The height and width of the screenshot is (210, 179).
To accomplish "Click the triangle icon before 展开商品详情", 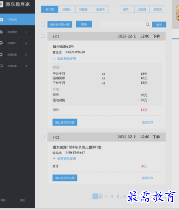I will (x=54, y=159).
